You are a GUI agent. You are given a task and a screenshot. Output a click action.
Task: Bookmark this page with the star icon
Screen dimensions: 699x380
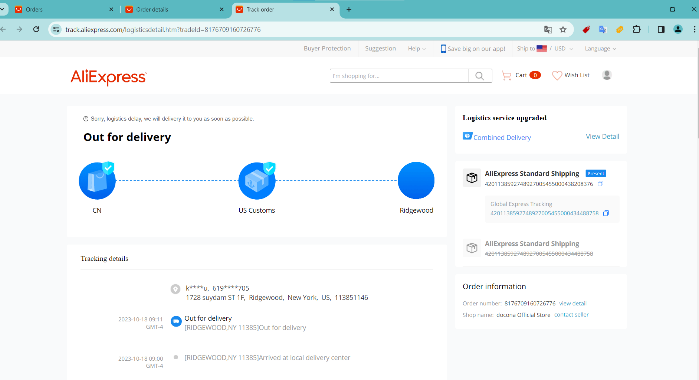tap(563, 29)
